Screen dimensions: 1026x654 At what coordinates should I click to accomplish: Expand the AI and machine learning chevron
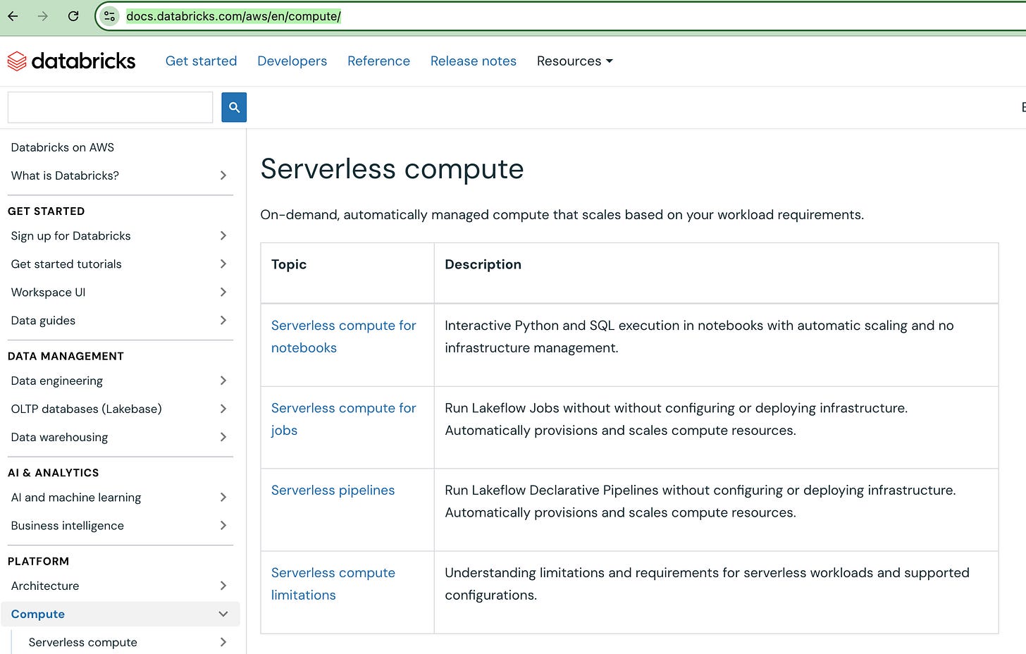[x=223, y=498]
